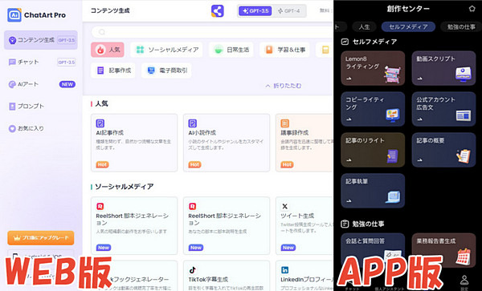Click the プロ版にアップグレード button
This screenshot has width=482, height=291.
(x=41, y=237)
